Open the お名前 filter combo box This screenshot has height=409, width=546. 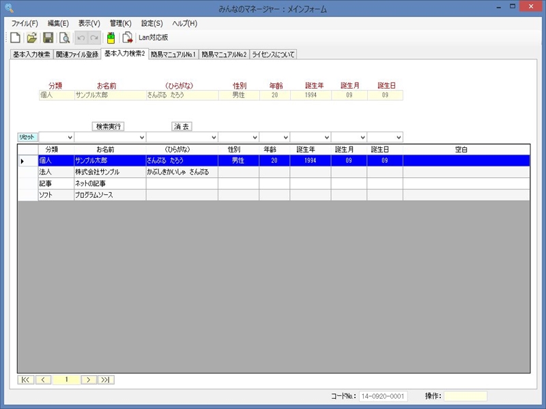pos(141,138)
